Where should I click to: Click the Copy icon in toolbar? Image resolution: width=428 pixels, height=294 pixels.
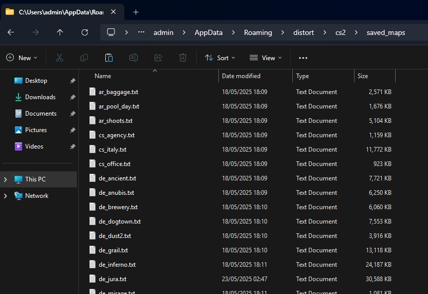point(84,58)
